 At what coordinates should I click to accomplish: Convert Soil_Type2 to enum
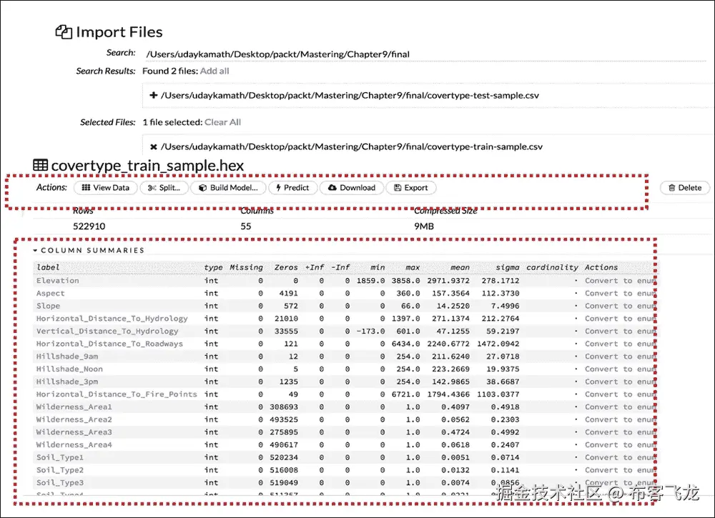click(620, 470)
